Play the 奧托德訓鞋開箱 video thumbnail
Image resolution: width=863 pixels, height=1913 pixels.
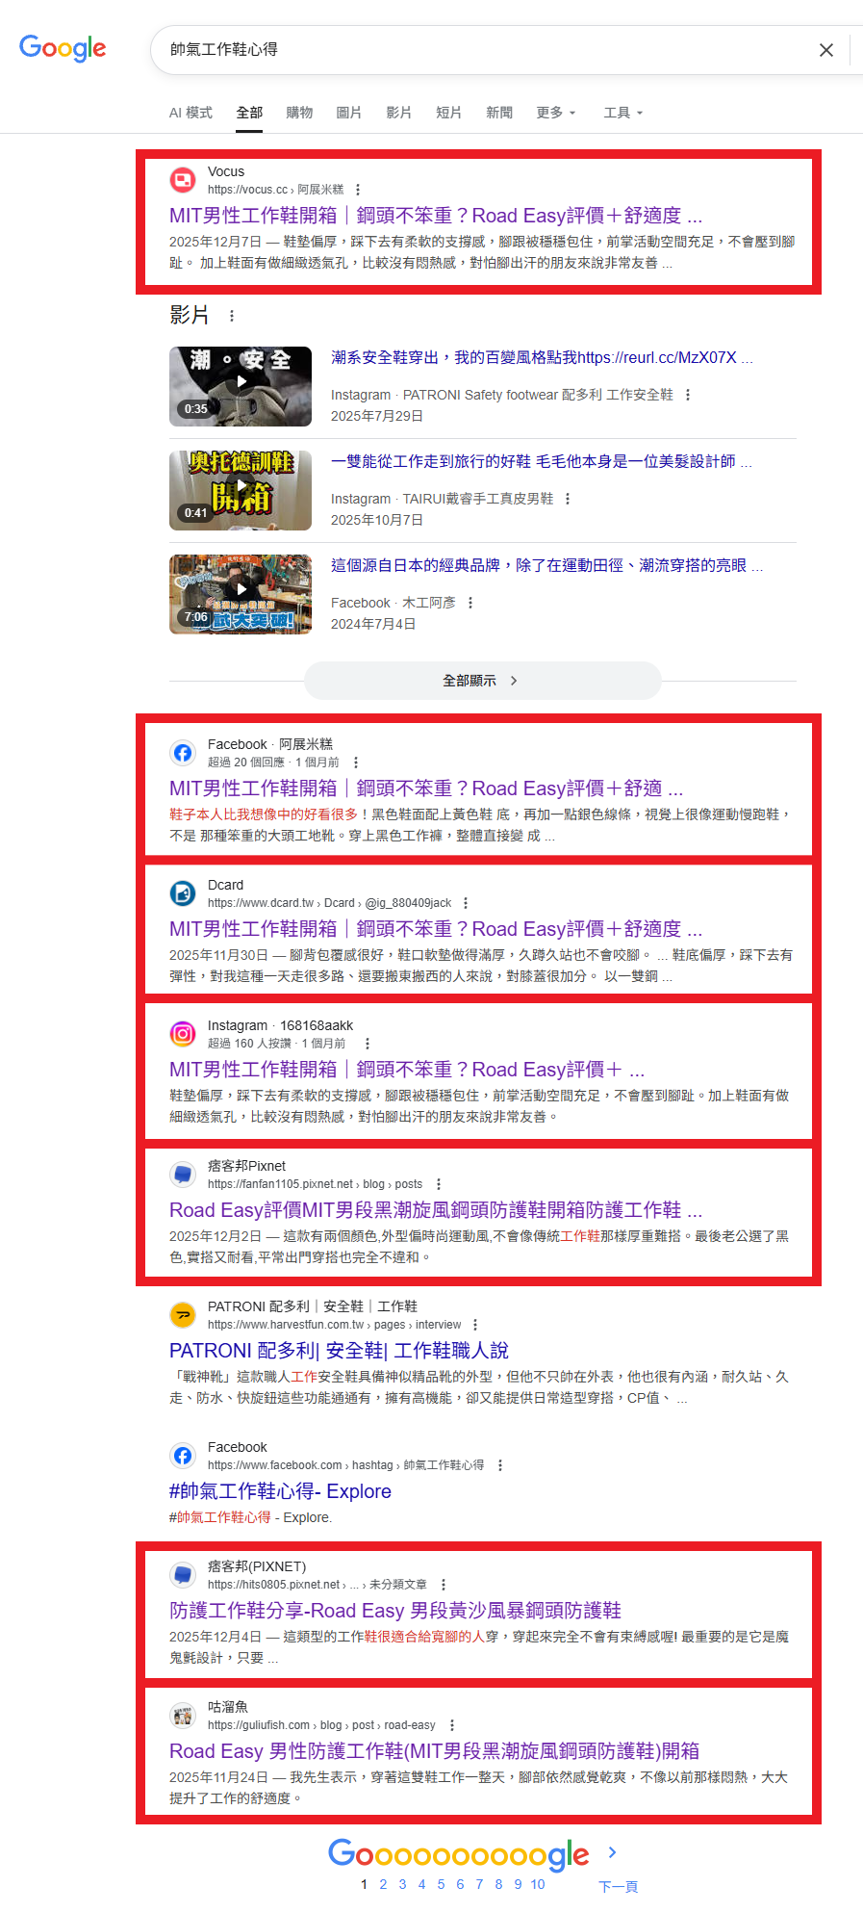point(241,490)
